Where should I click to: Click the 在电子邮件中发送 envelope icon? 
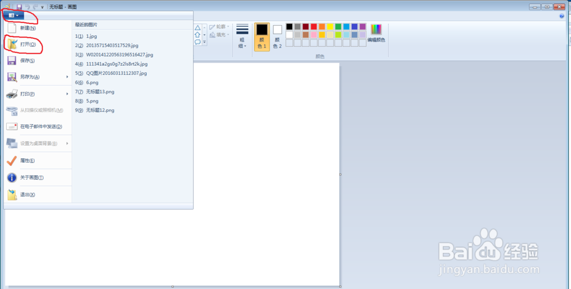coord(12,126)
